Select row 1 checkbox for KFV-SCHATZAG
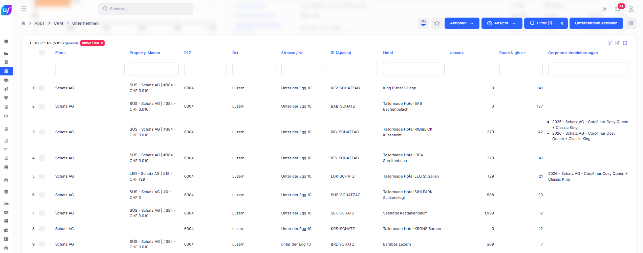This screenshot has width=643, height=253. point(42,88)
